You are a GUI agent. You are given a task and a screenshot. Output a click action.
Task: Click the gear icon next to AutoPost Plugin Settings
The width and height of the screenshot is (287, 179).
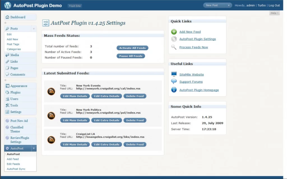(174, 39)
